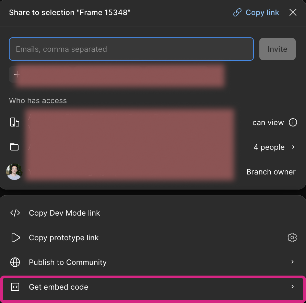Close the share dialog with the X
This screenshot has height=303, width=306.
[x=293, y=12]
